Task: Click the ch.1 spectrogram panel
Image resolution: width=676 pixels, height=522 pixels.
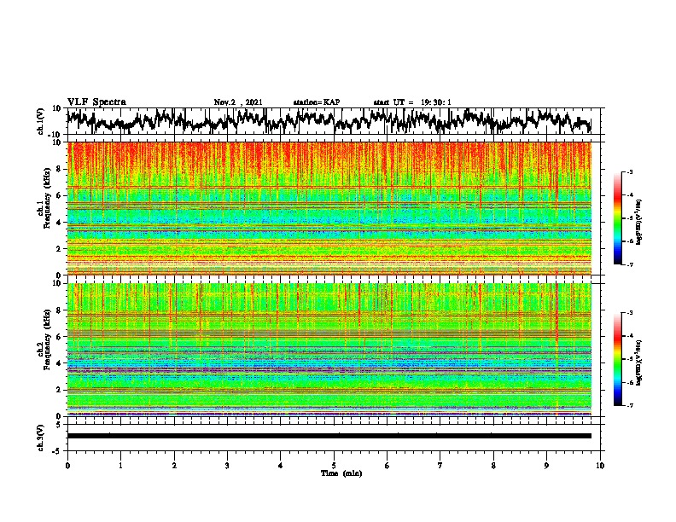Action: (329, 208)
